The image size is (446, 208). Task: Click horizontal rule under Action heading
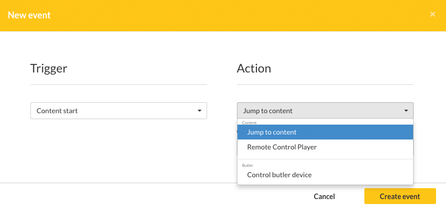pos(325,84)
